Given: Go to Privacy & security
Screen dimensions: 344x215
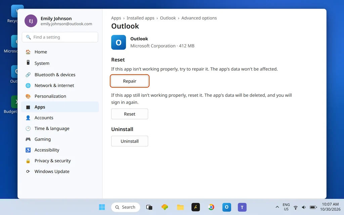Looking at the screenshot, I should [60, 161].
